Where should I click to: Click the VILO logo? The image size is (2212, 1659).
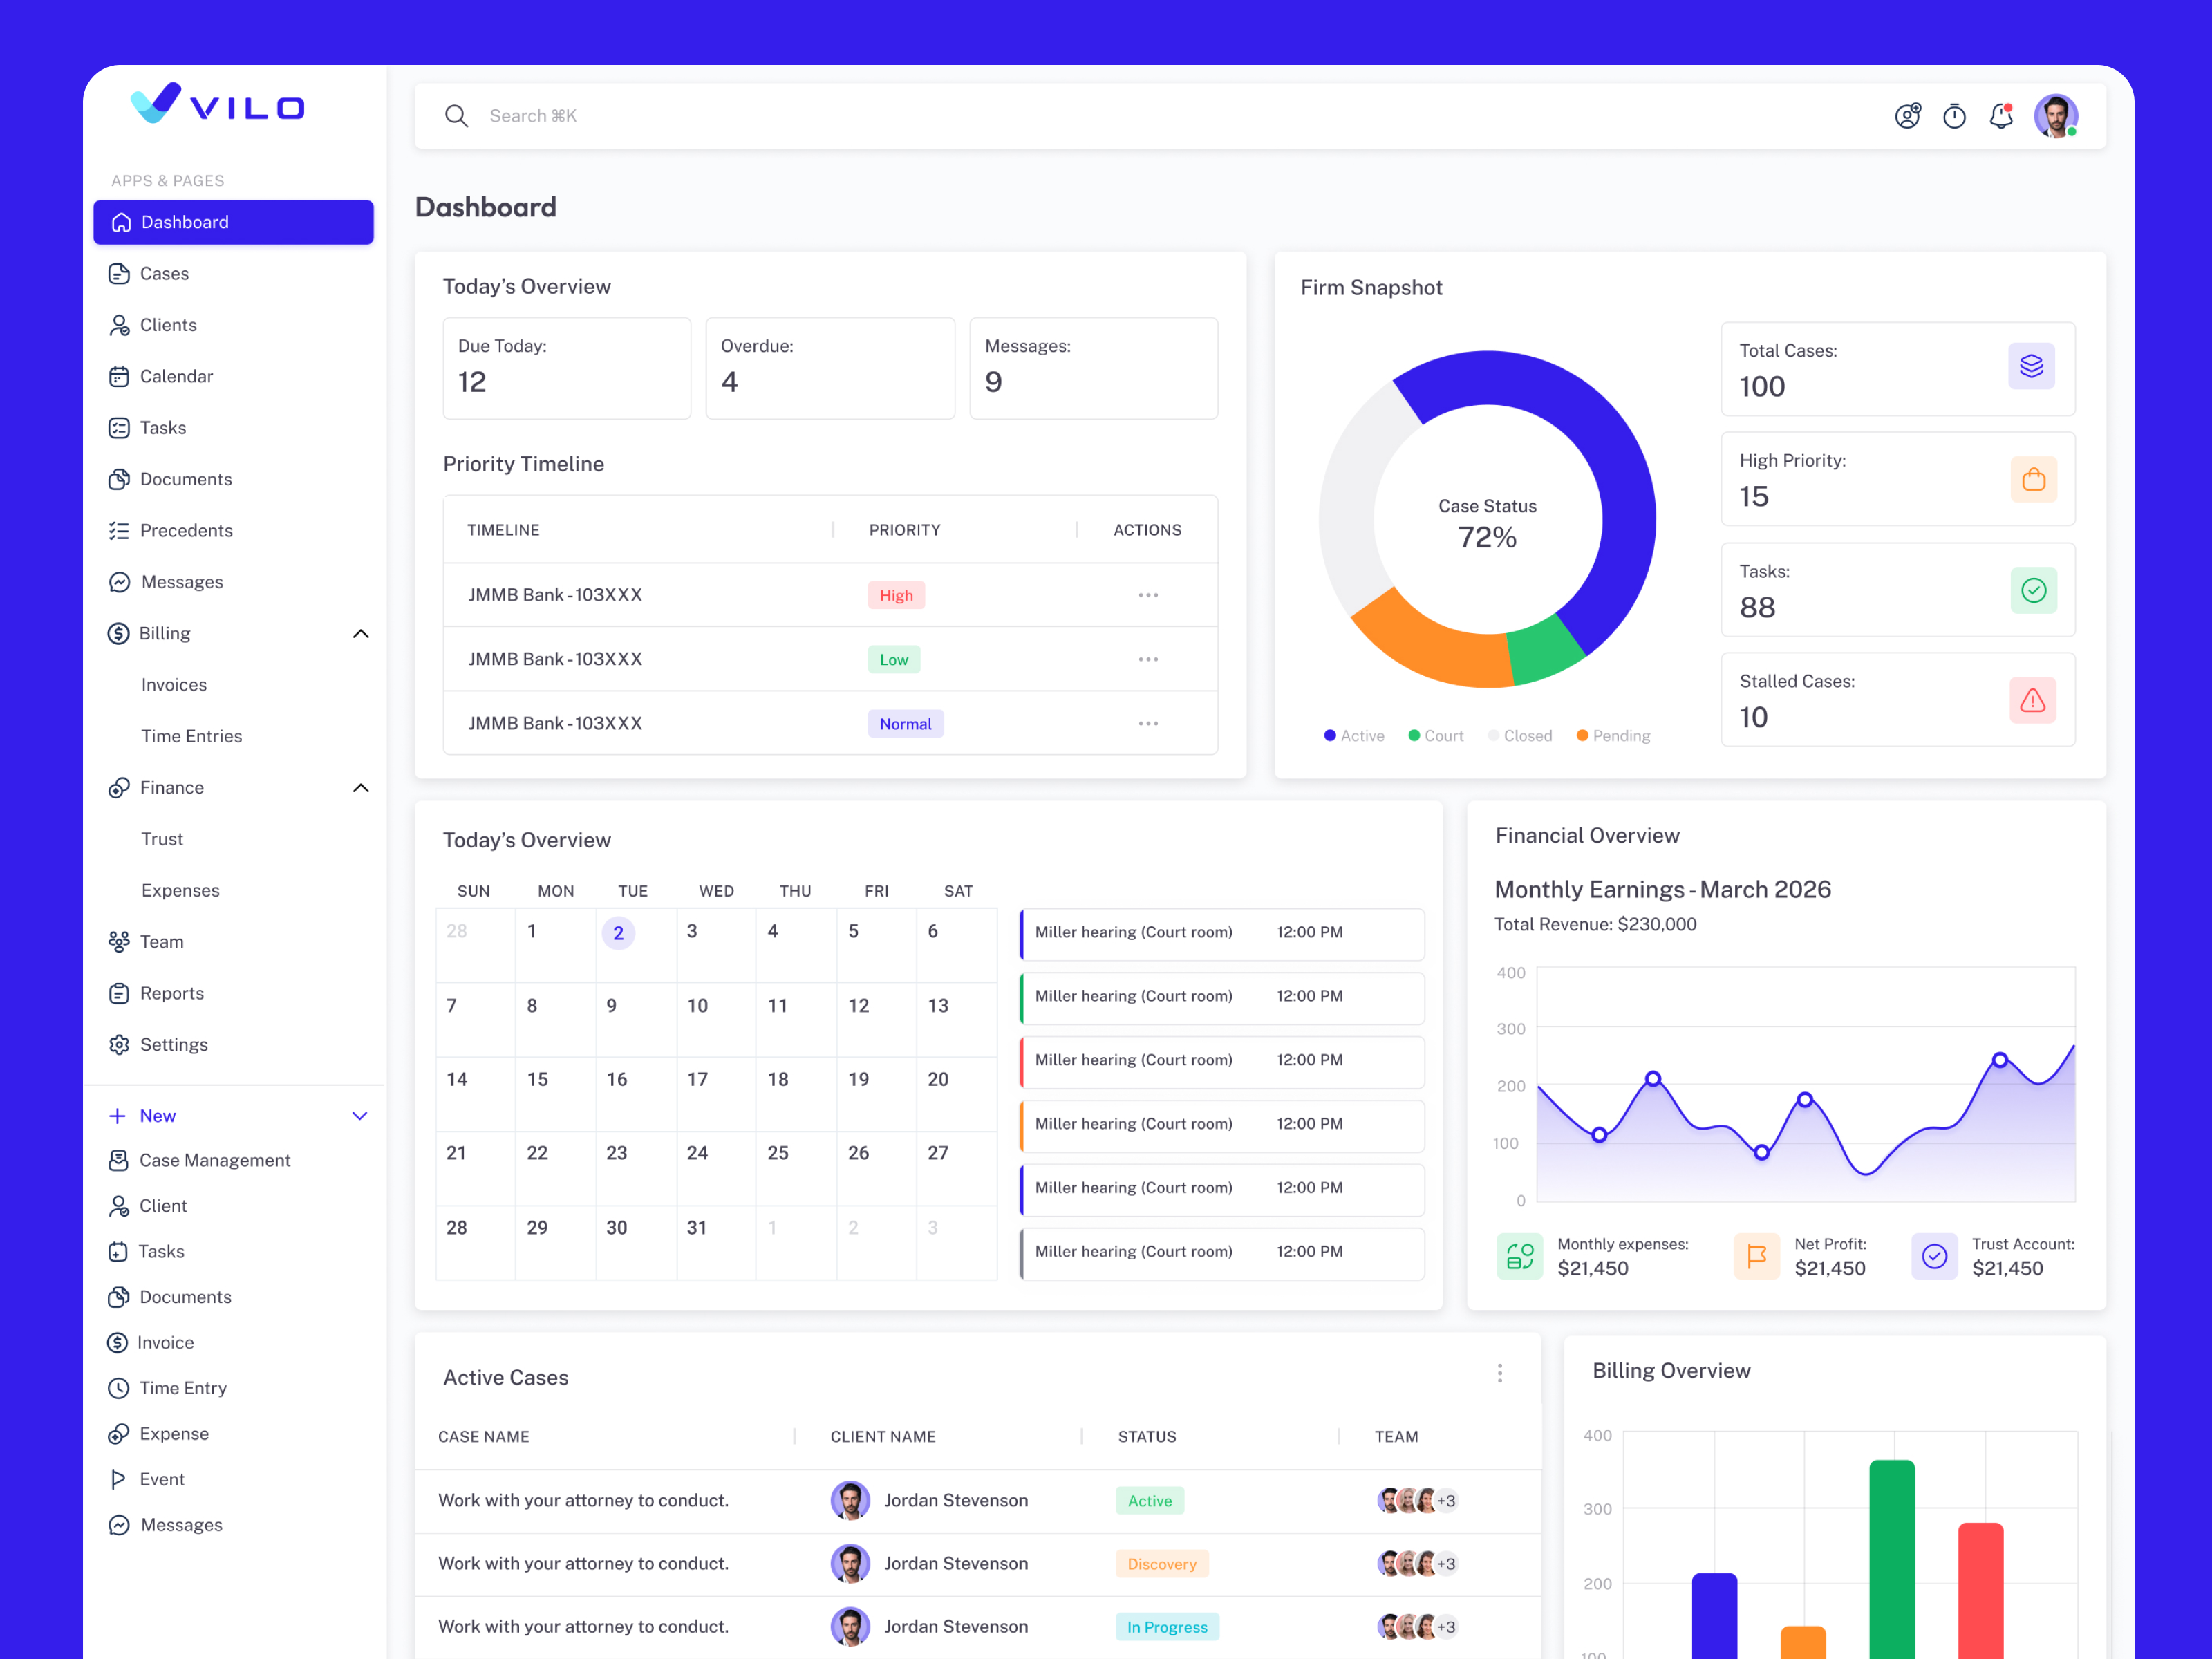pos(217,103)
